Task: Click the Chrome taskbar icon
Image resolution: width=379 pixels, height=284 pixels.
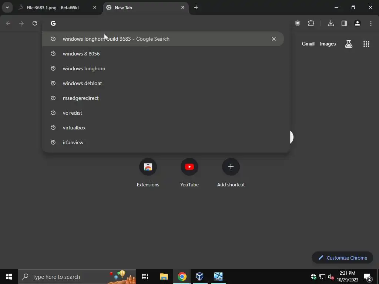Action: pyautogui.click(x=182, y=277)
